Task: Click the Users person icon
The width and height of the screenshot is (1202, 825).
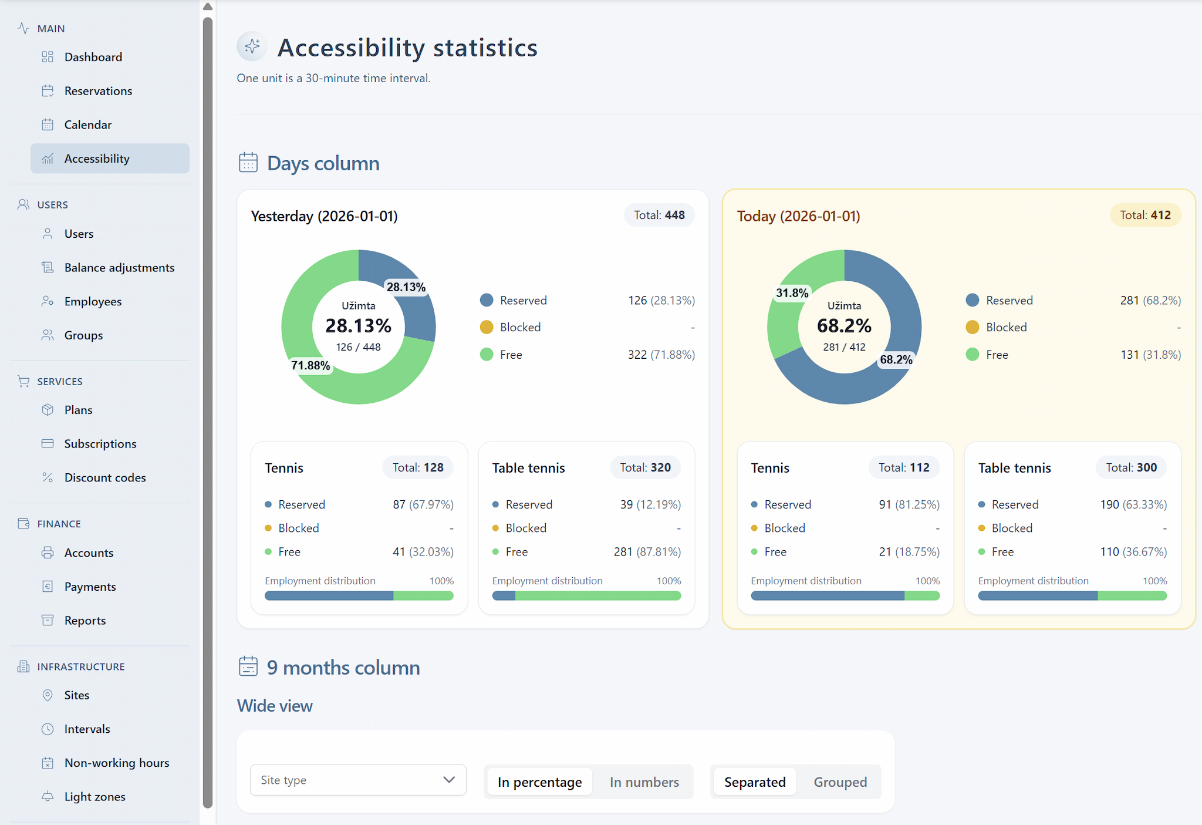Action: pyautogui.click(x=48, y=234)
